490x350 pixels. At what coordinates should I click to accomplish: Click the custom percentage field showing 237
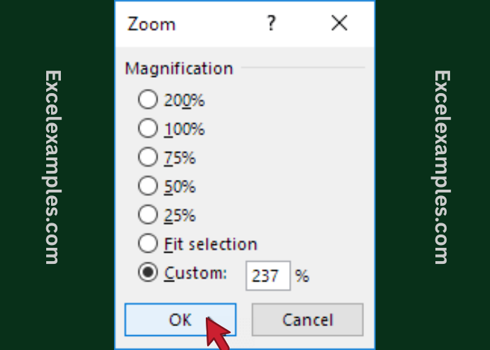[267, 276]
